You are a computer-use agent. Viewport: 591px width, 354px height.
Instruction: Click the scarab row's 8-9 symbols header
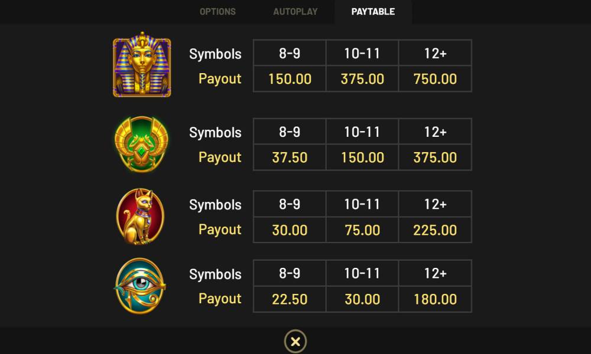tap(290, 132)
